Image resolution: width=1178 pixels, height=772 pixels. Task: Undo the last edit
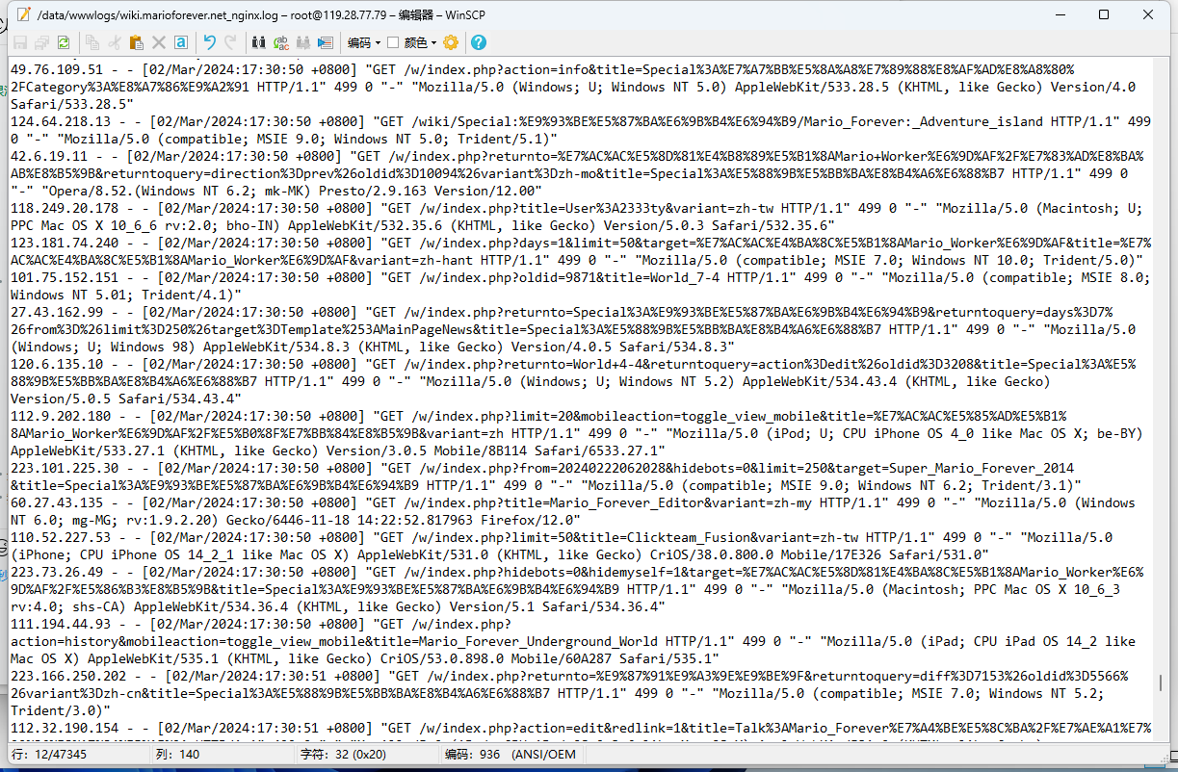tap(209, 42)
